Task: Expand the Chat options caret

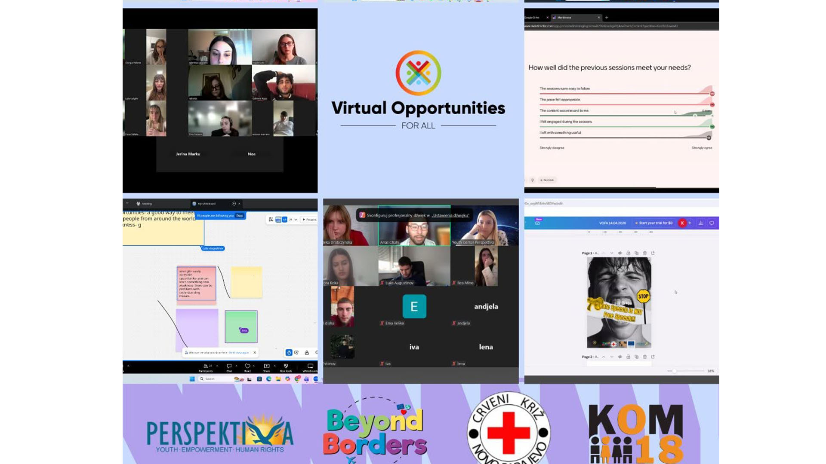Action: [236, 366]
